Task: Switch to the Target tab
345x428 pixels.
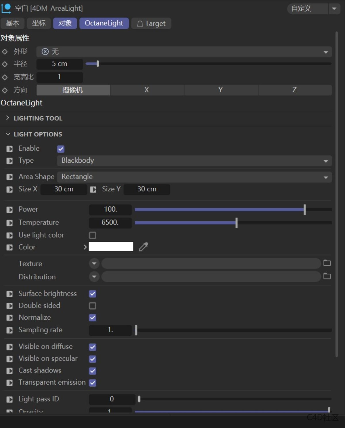Action: point(151,23)
